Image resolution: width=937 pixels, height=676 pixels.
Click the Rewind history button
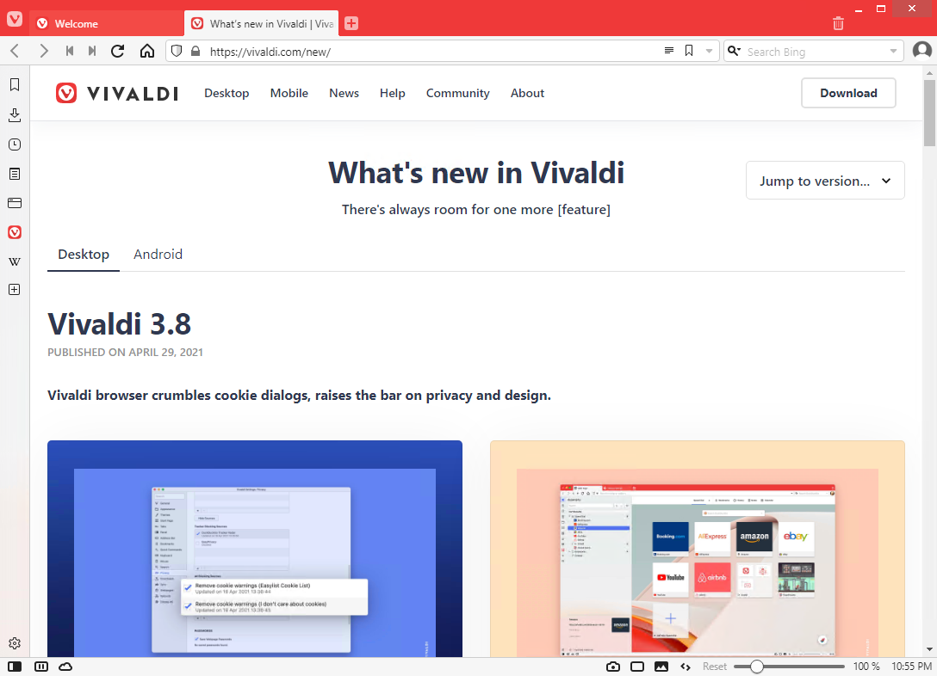click(x=70, y=52)
